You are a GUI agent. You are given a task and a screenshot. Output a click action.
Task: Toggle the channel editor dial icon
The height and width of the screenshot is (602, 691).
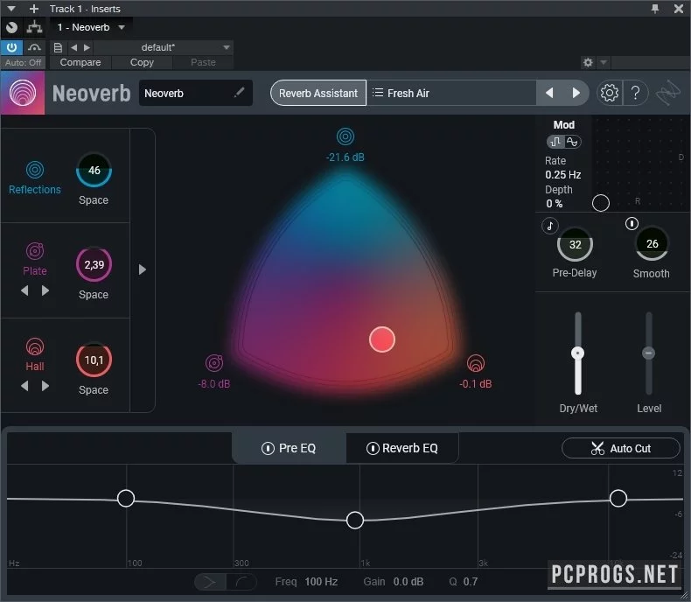point(12,27)
